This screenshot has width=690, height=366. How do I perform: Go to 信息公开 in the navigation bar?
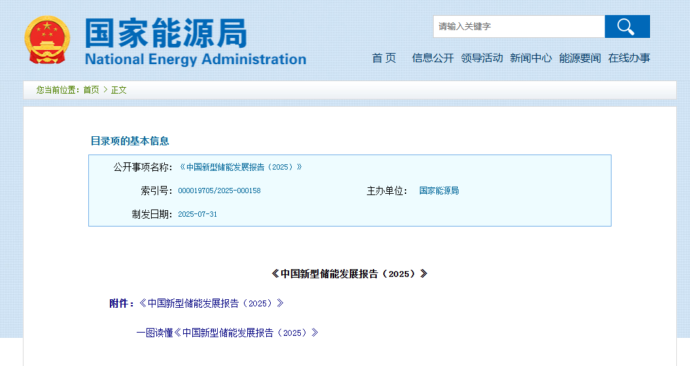[432, 58]
